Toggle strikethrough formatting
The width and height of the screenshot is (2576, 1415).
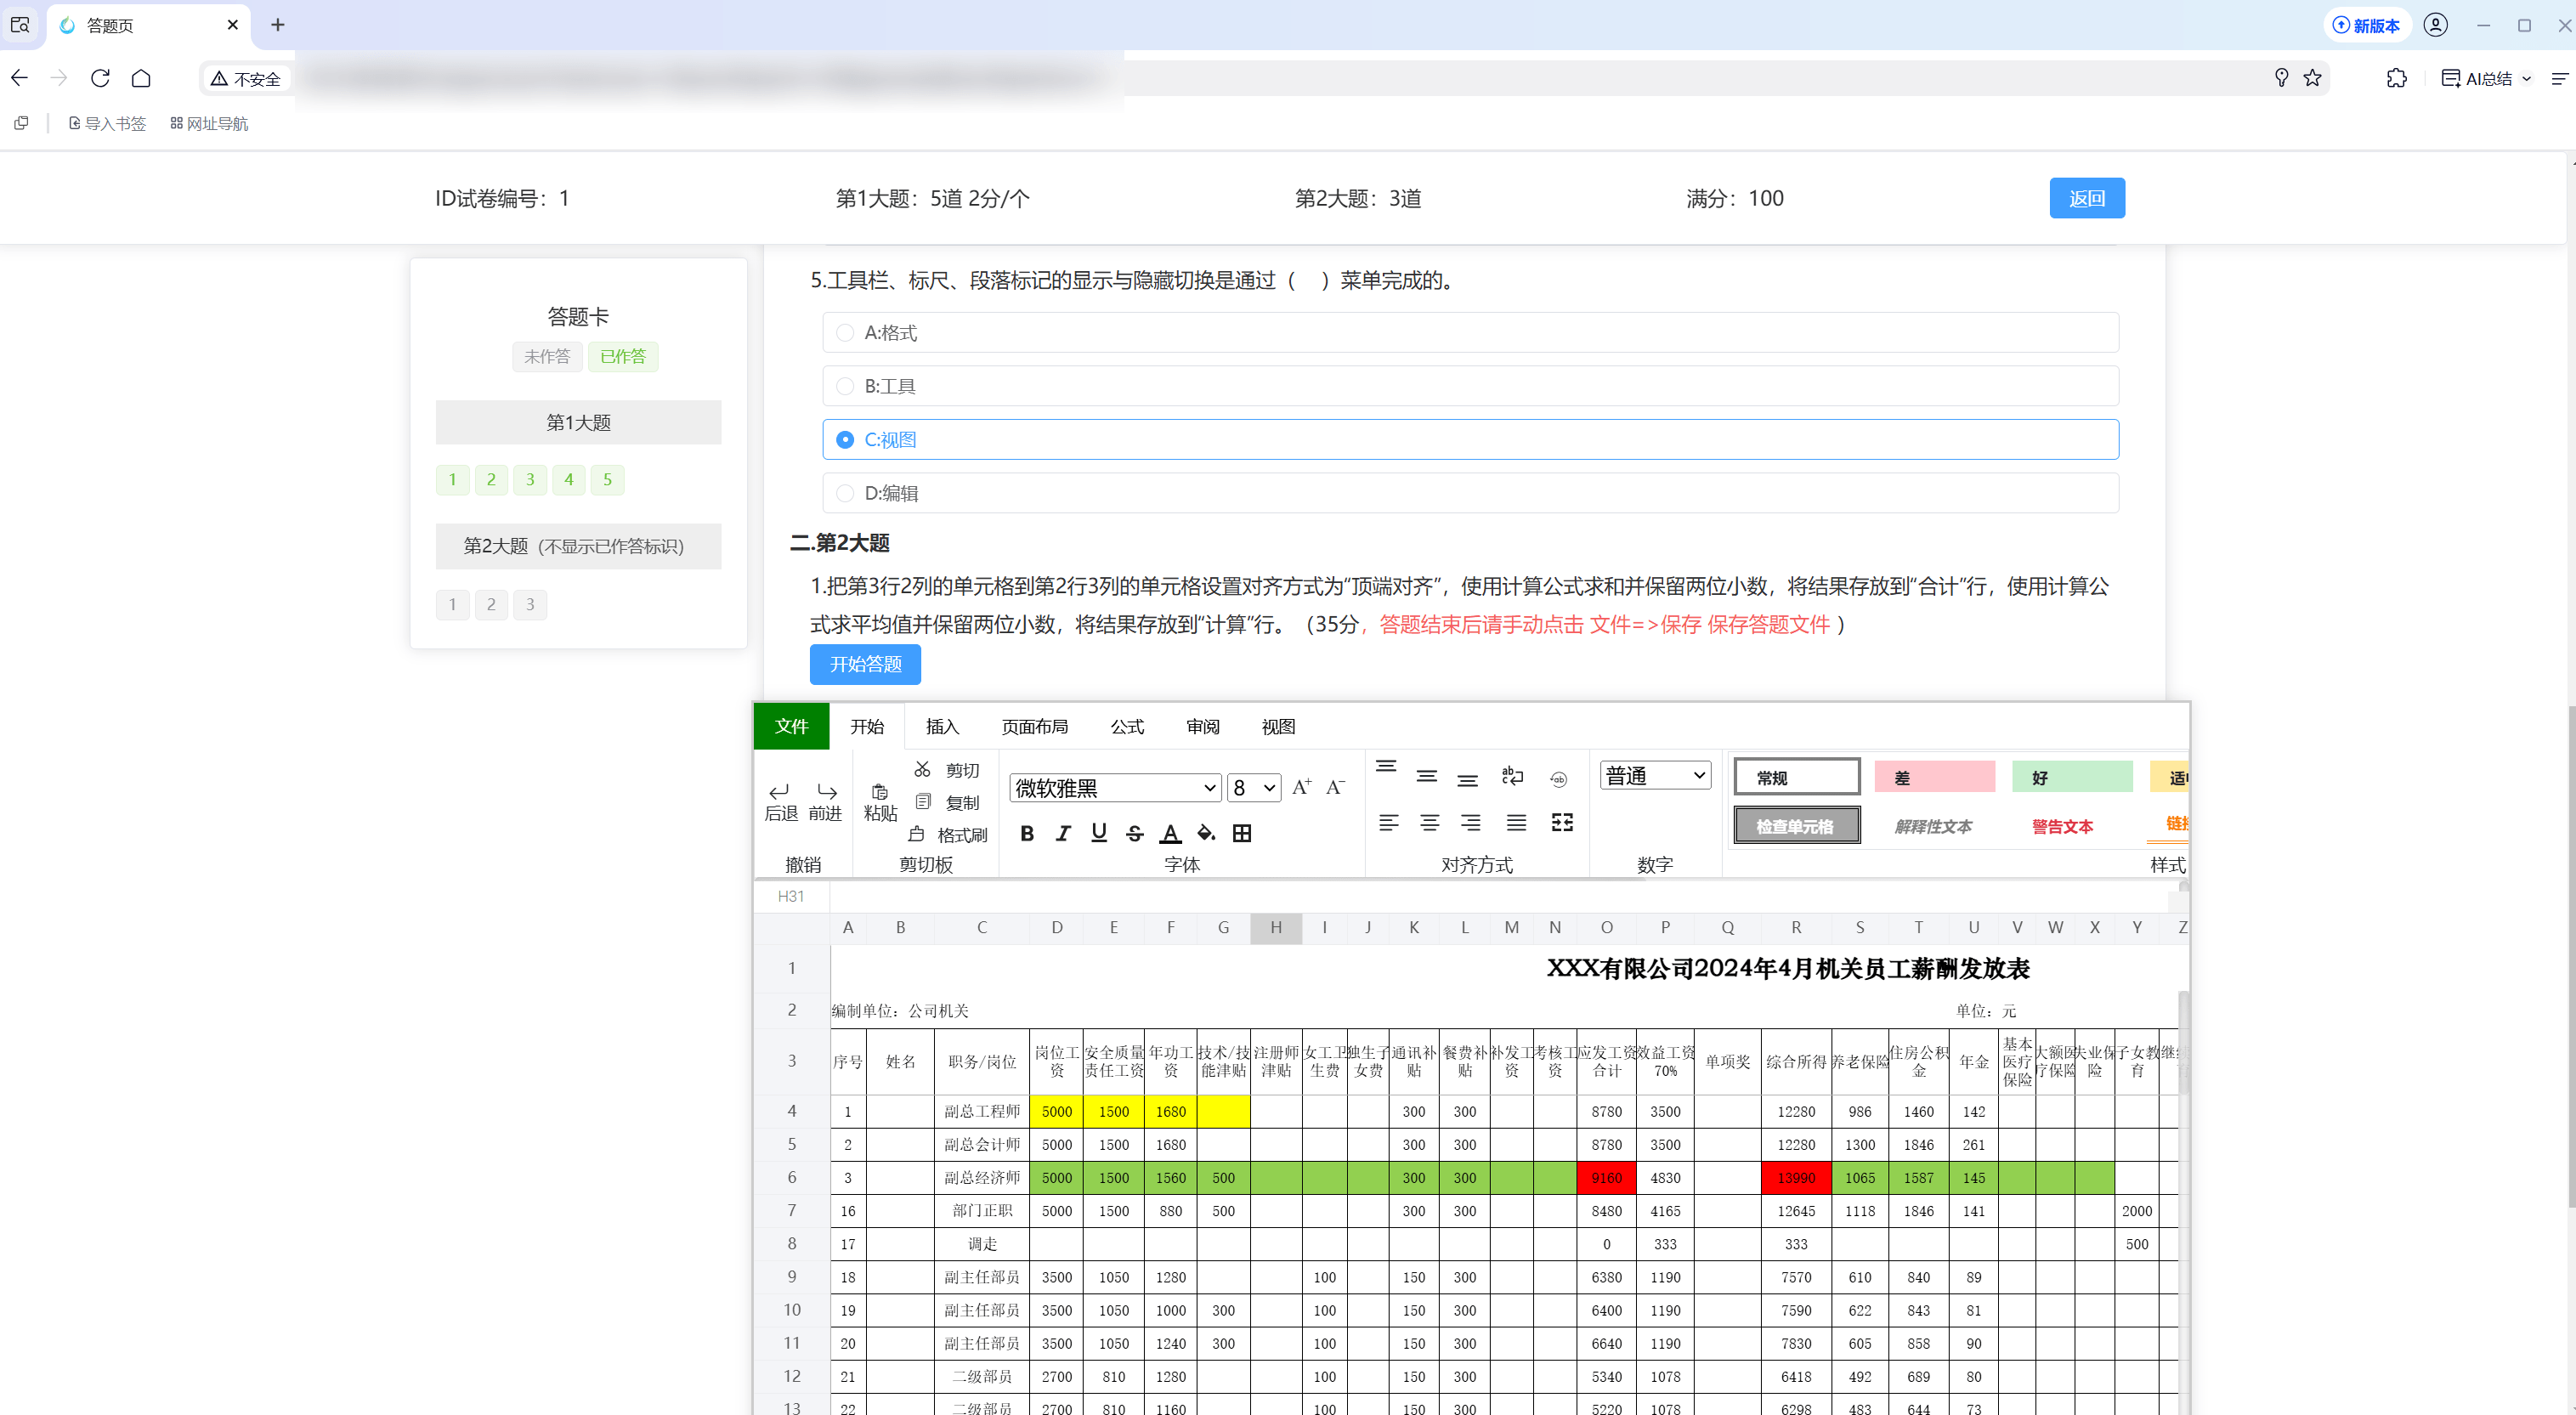(1134, 833)
